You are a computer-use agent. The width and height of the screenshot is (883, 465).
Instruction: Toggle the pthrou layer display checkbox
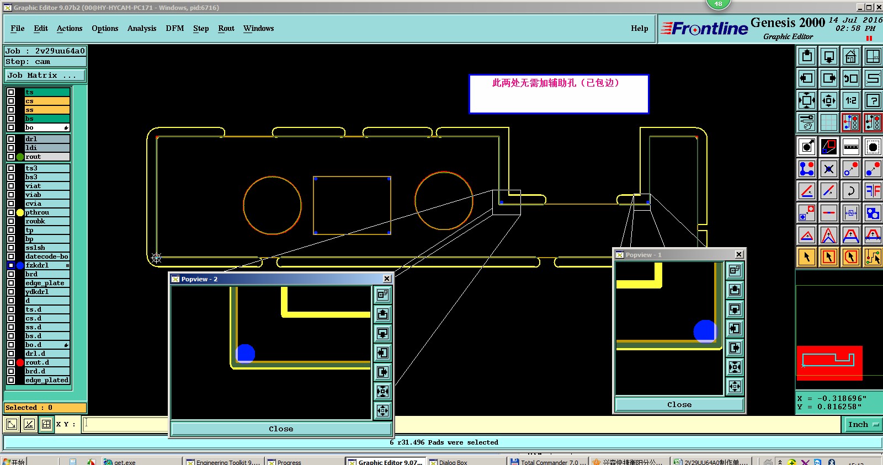click(x=11, y=212)
